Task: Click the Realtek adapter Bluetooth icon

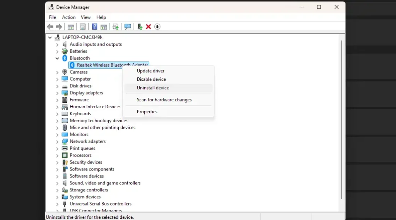Action: point(72,65)
